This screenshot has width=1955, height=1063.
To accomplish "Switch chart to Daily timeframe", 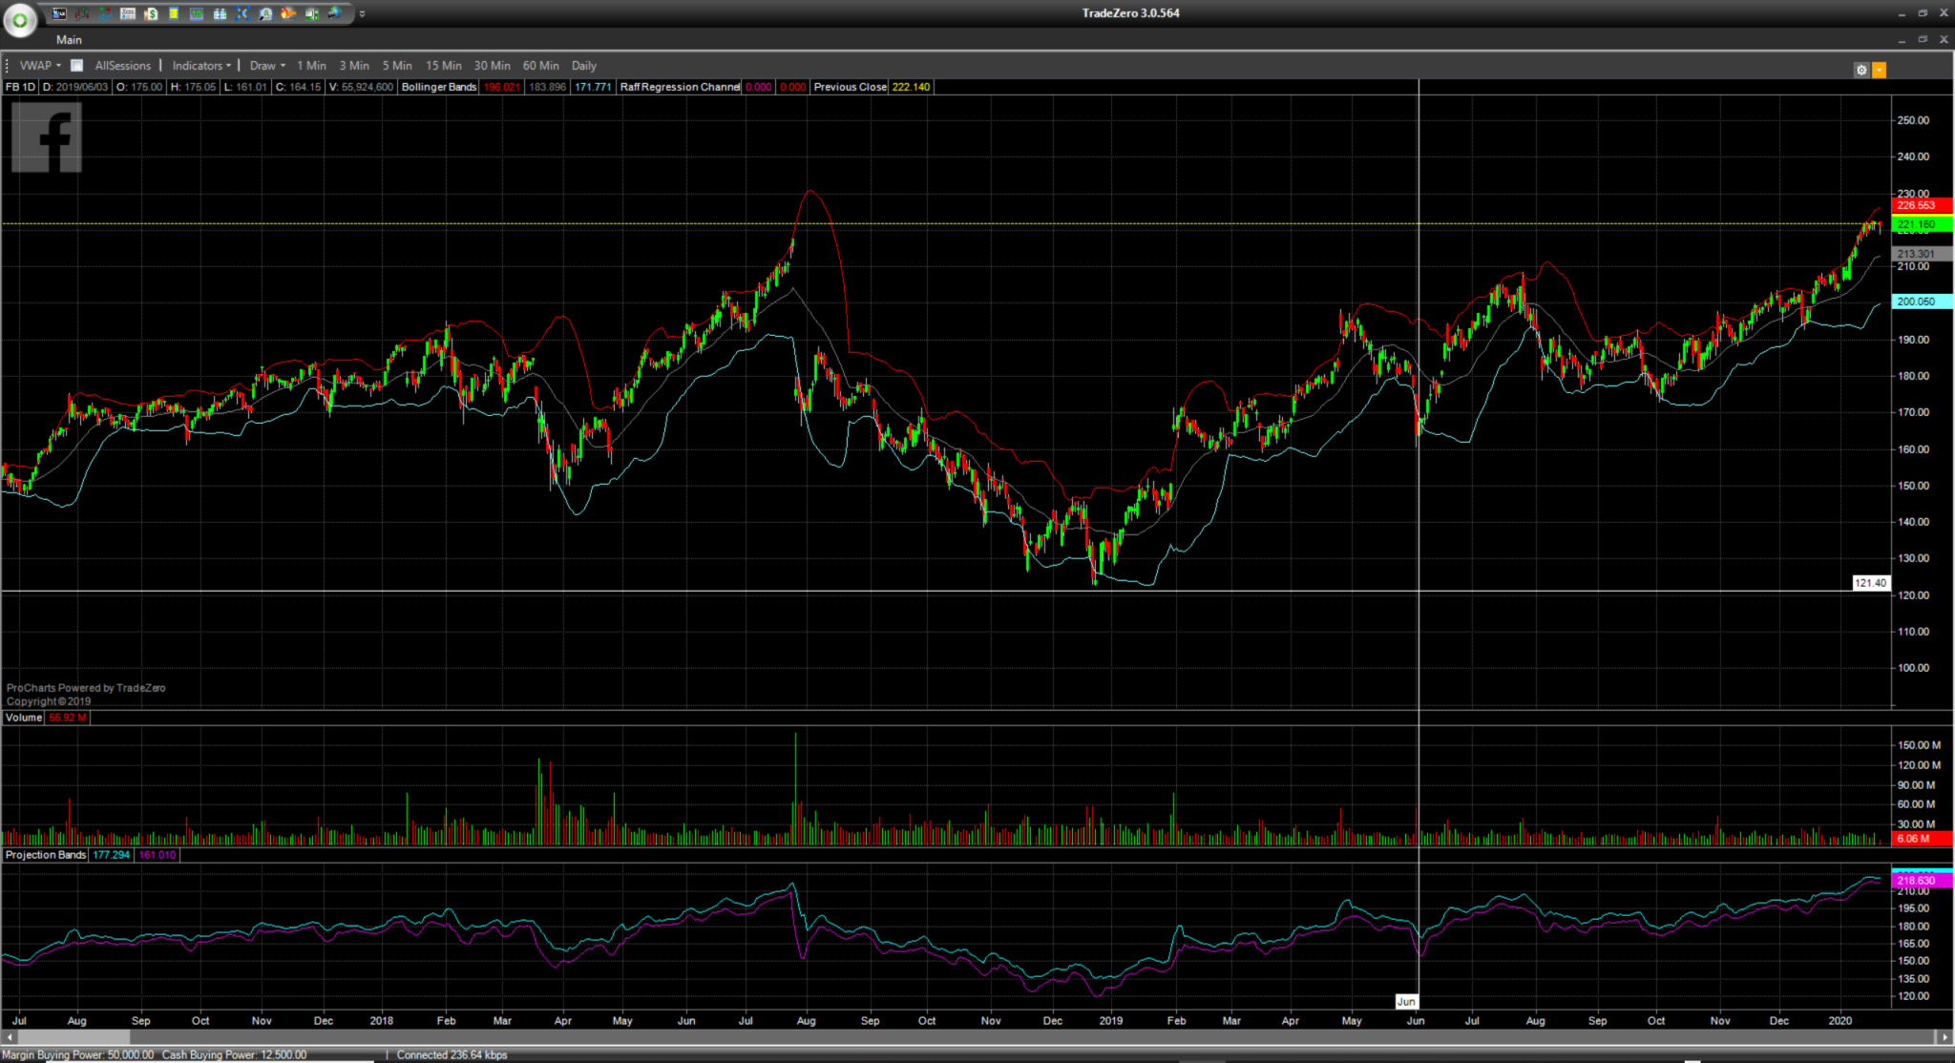I will pyautogui.click(x=583, y=66).
